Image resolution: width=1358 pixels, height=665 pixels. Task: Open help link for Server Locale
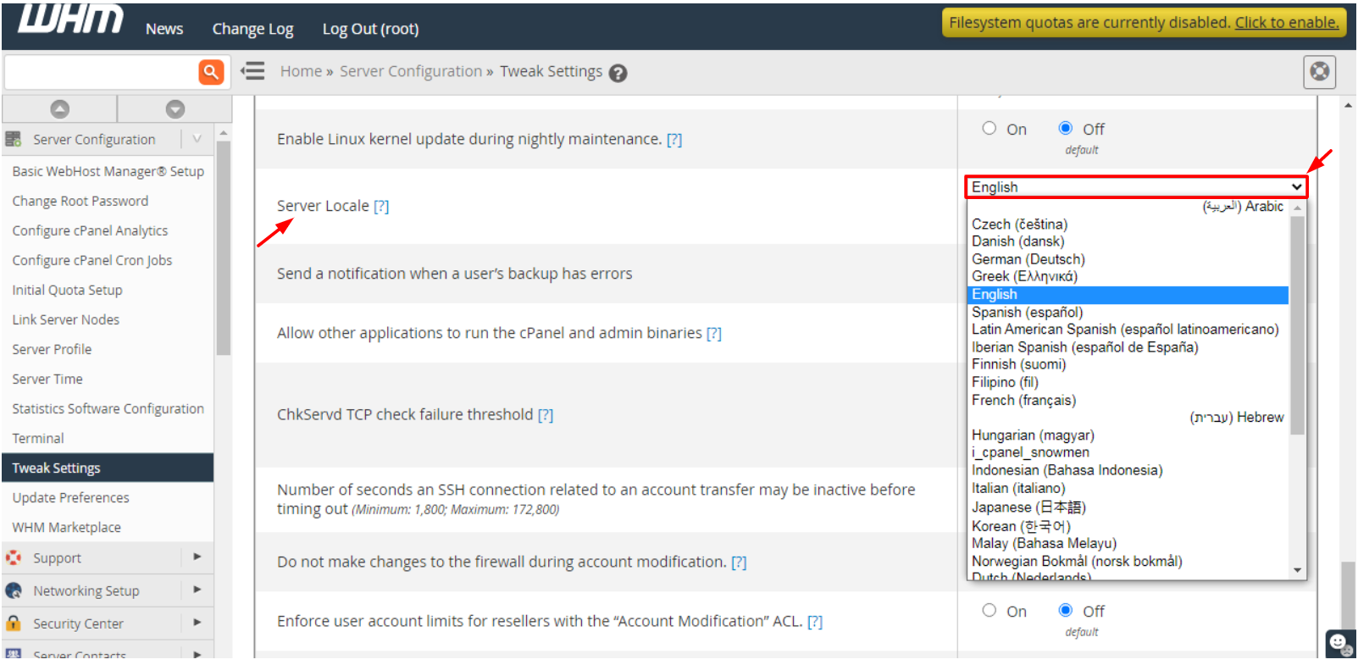(x=381, y=207)
